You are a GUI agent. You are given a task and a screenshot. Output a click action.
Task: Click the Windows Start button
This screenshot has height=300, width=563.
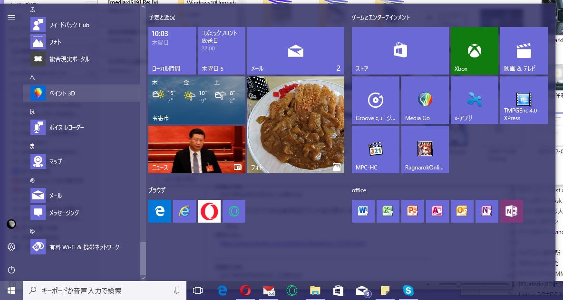click(11, 291)
